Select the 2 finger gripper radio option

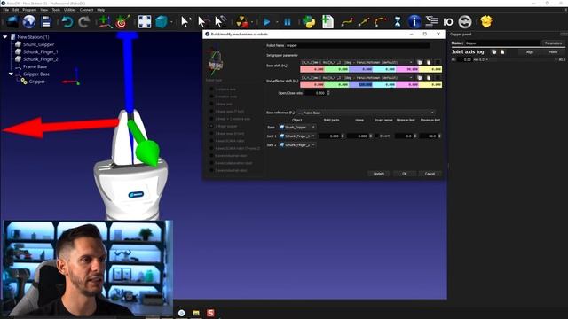211,126
